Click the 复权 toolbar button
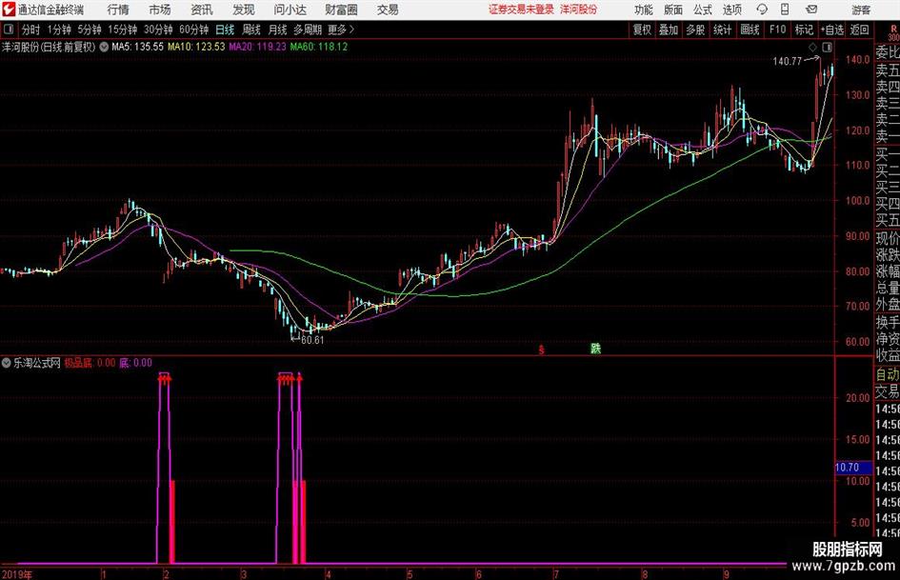The width and height of the screenshot is (900, 580). [x=642, y=30]
